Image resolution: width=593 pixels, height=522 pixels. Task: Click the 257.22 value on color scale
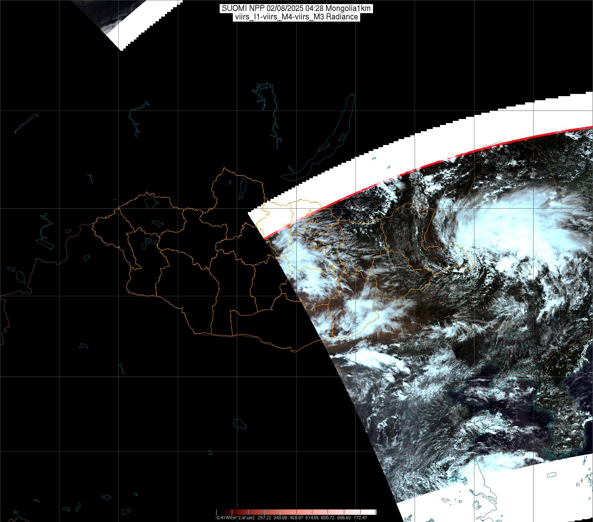[265, 518]
